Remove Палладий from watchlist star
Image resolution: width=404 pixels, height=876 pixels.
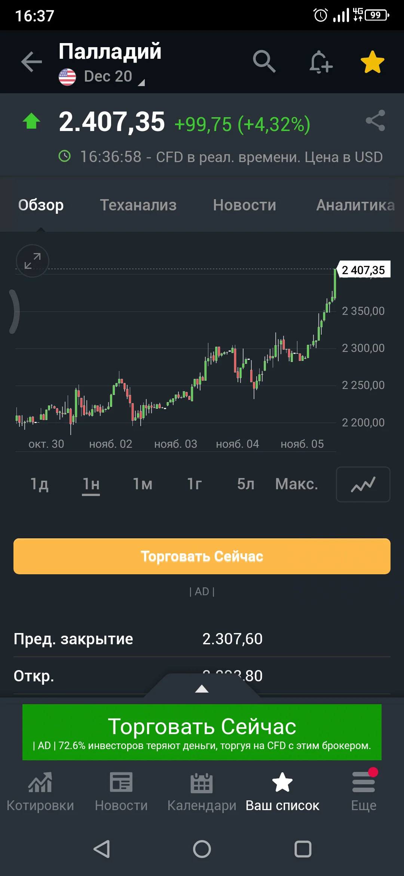pyautogui.click(x=372, y=62)
